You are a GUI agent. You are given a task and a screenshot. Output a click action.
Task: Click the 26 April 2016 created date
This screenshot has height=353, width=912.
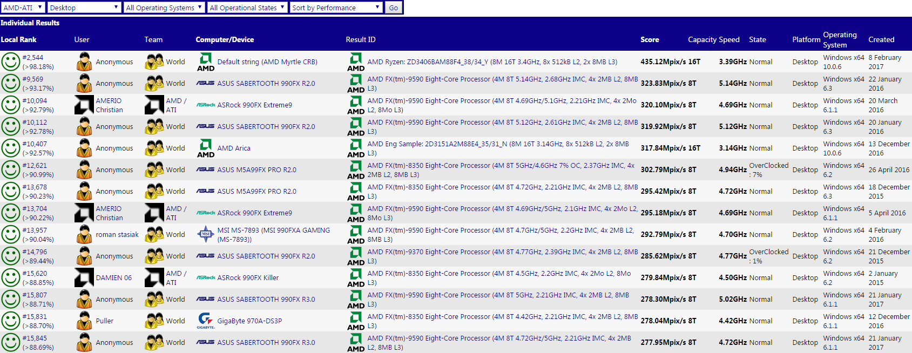889,169
